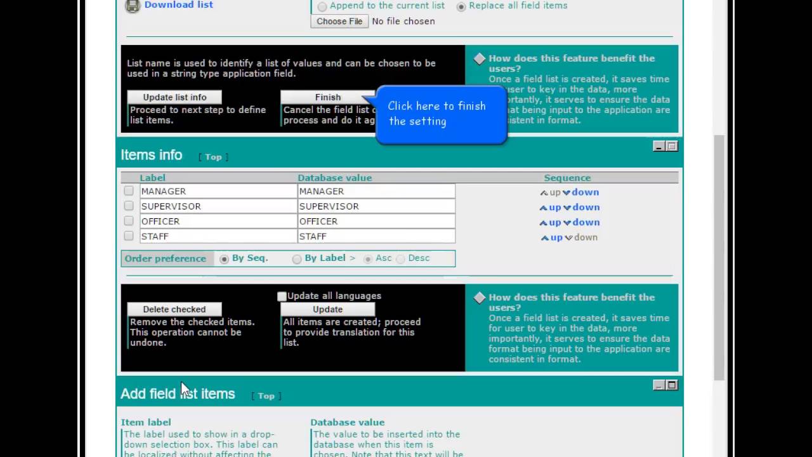812x457 pixels.
Task: Check the MANAGER row checkbox
Action: tap(129, 190)
